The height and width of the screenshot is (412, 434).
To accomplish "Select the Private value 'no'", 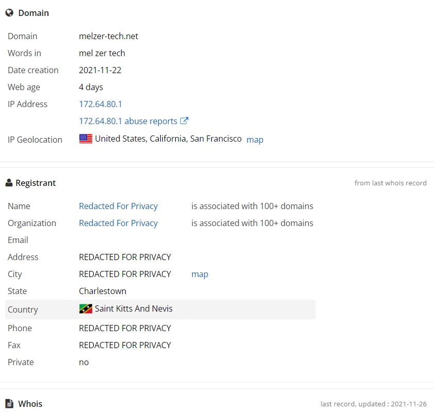I will click(x=84, y=362).
